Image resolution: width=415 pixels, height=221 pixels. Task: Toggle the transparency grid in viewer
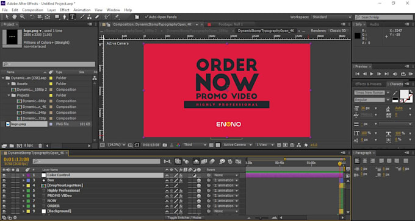click(x=218, y=145)
